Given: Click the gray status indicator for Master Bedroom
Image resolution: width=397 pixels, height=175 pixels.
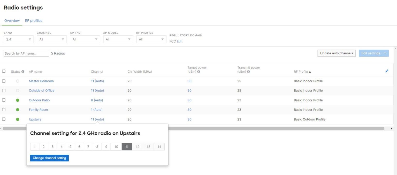Looking at the screenshot, I should [x=17, y=81].
